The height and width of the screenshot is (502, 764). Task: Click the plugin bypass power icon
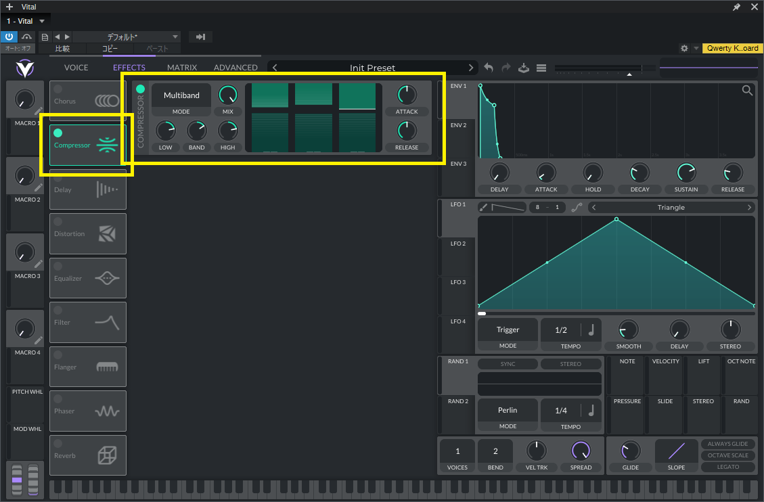[9, 37]
